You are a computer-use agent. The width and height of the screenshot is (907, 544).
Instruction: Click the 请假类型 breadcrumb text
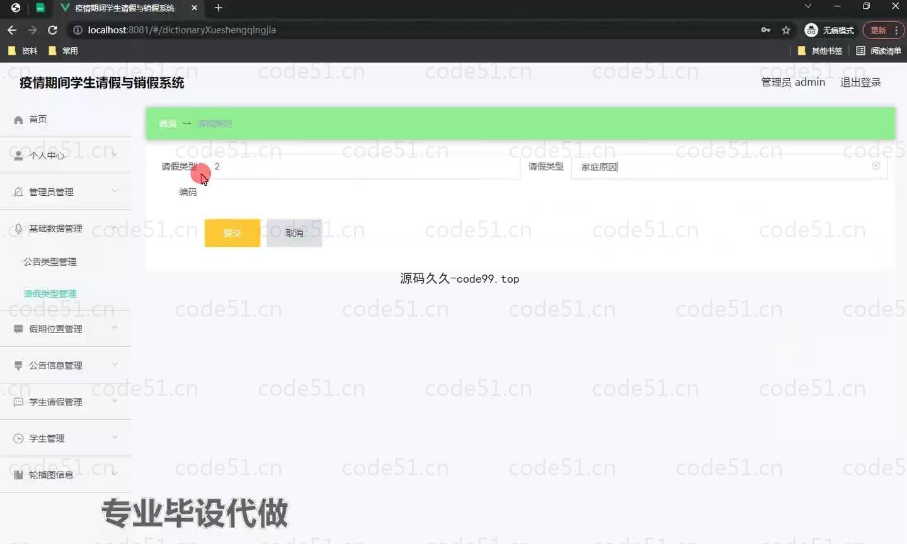coord(214,123)
